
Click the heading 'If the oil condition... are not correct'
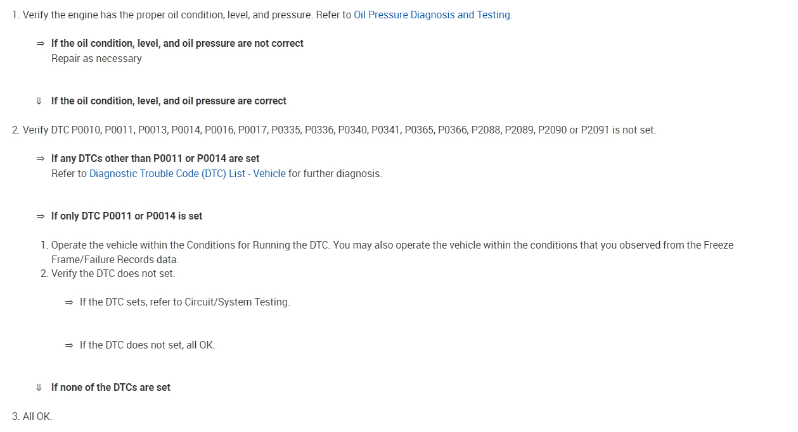click(x=177, y=44)
